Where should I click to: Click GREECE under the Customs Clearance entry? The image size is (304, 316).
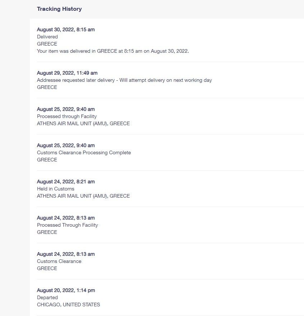[x=47, y=268]
